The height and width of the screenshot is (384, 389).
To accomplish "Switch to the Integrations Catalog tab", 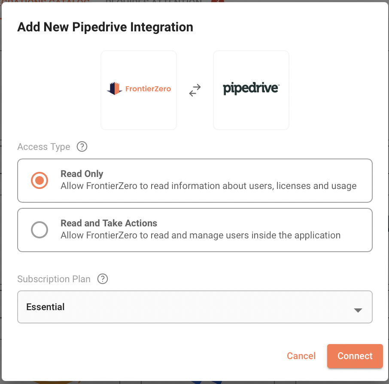I will coord(47,1).
